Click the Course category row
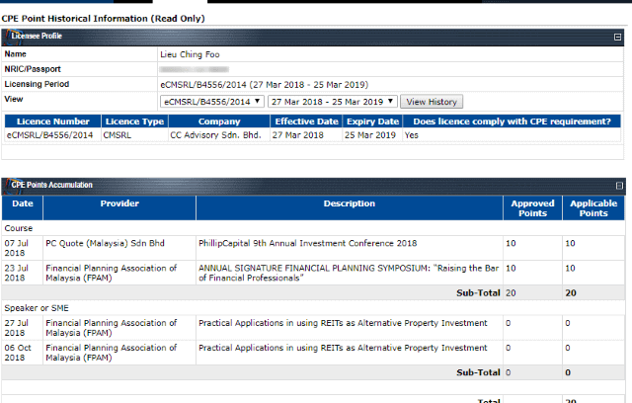 pyautogui.click(x=313, y=228)
